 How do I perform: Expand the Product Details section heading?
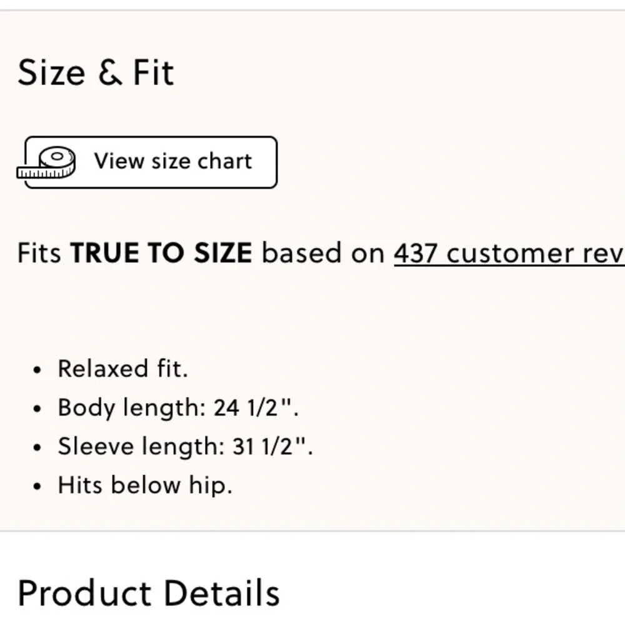pyautogui.click(x=149, y=592)
